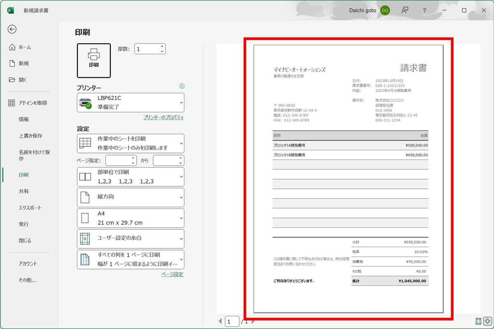Open the ユーザー設定の余白 margins dropdown
The image size is (494, 329).
130,239
